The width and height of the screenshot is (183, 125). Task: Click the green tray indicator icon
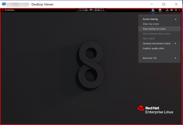tap(160, 10)
